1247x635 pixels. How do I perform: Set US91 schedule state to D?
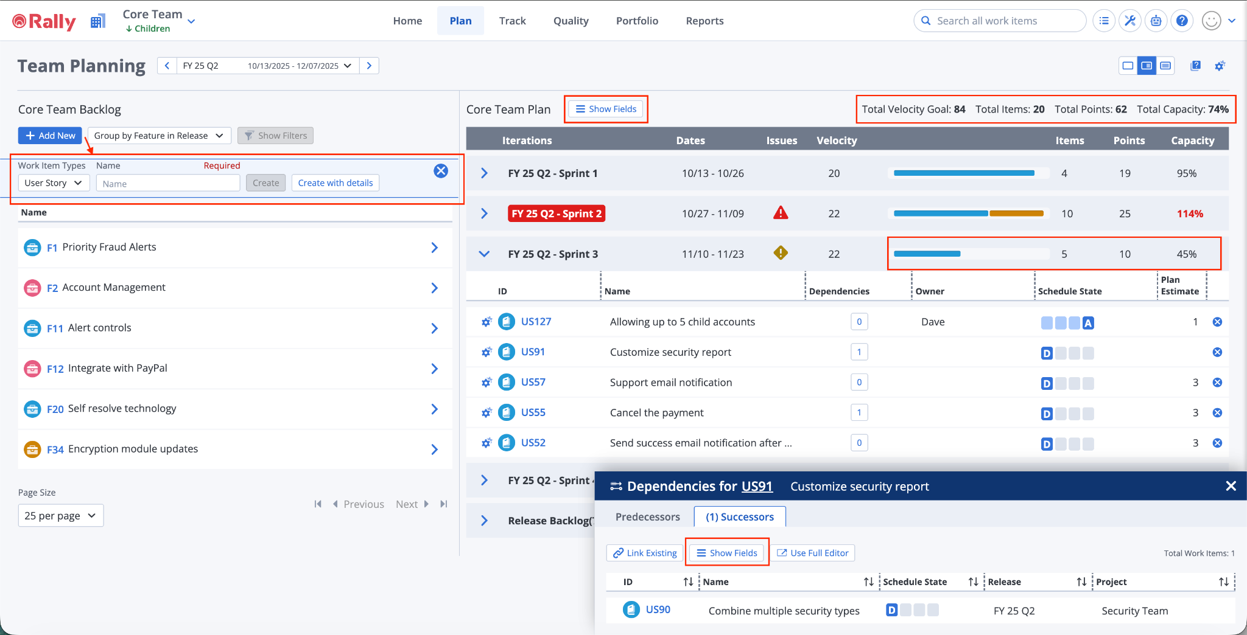click(1047, 353)
